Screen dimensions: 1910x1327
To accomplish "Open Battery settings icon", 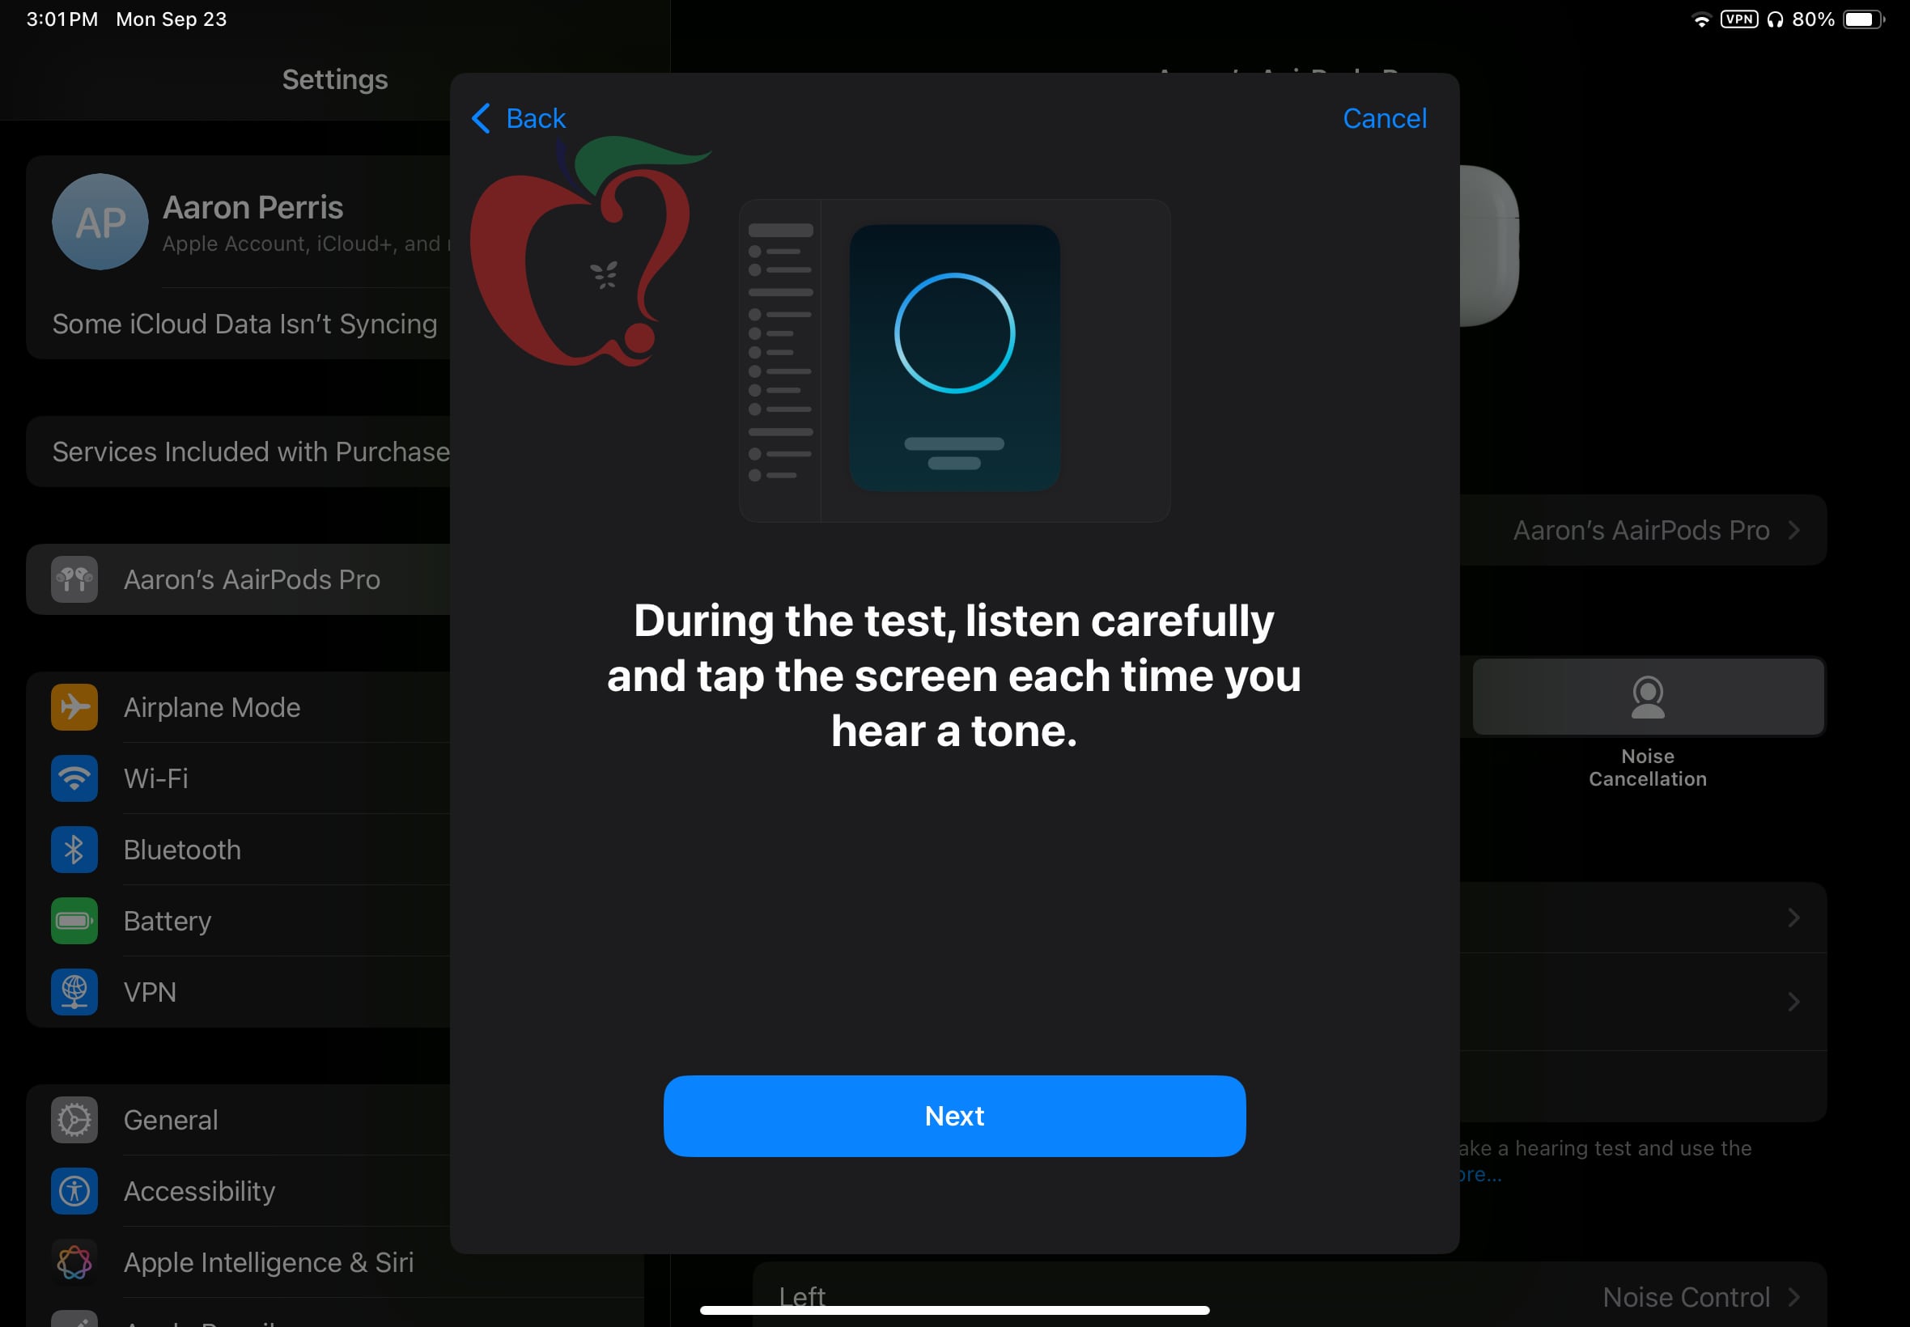I will [x=74, y=919].
